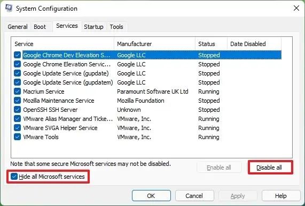Screen dimensions: 305x206
Task: Disable the OpenSSH SSH Server checkbox
Action: coord(17,110)
